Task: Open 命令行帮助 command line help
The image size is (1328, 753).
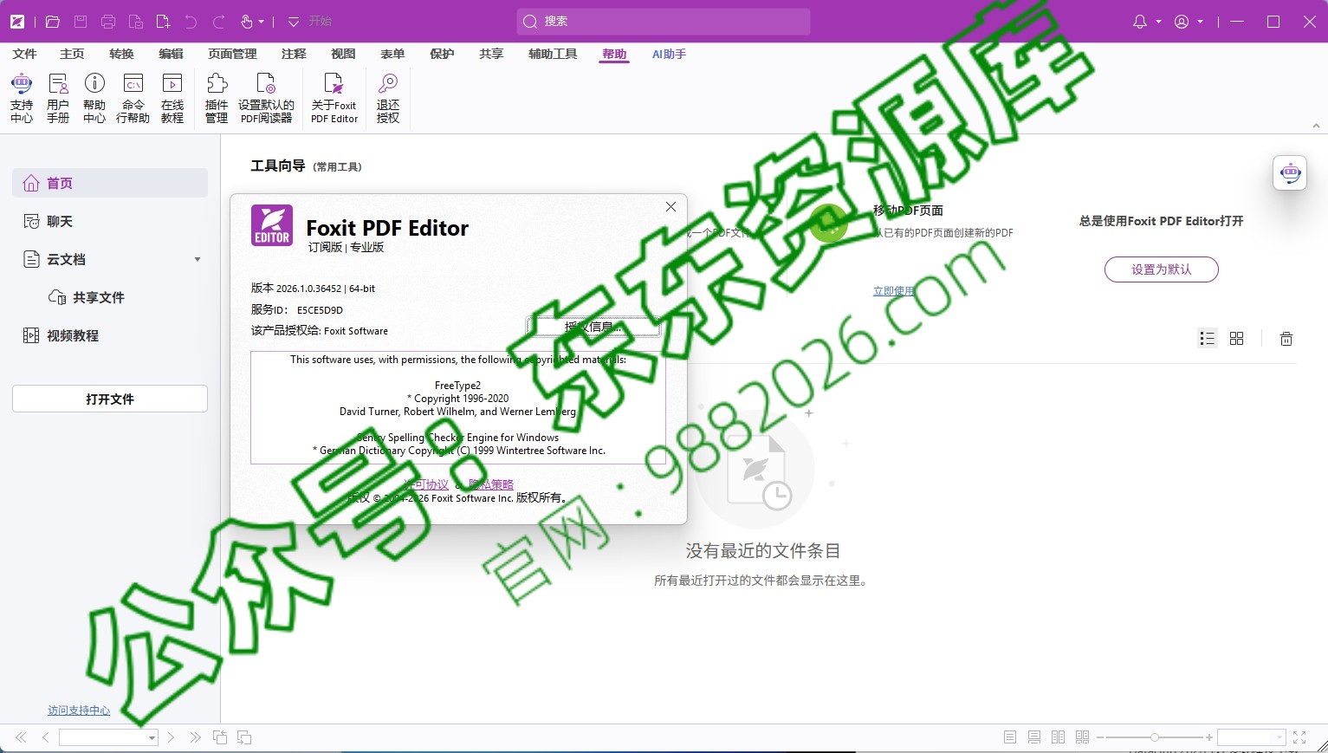Action: 132,95
